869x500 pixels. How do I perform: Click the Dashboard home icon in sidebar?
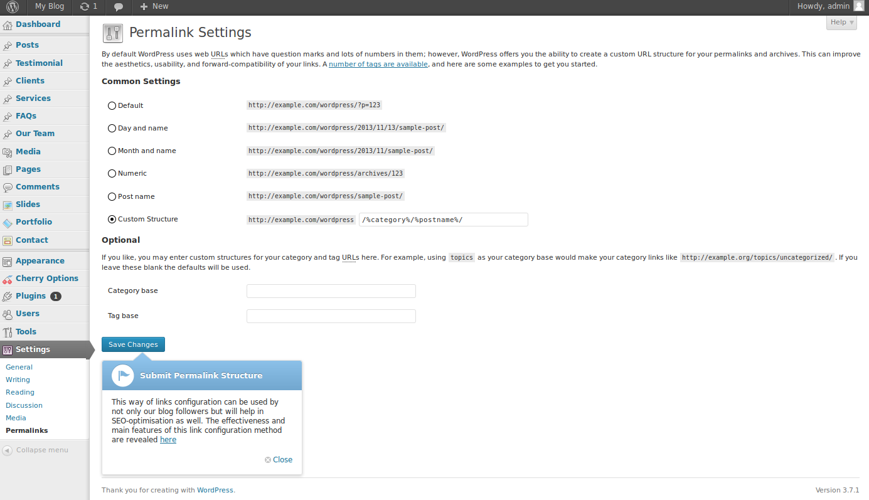pyautogui.click(x=8, y=25)
